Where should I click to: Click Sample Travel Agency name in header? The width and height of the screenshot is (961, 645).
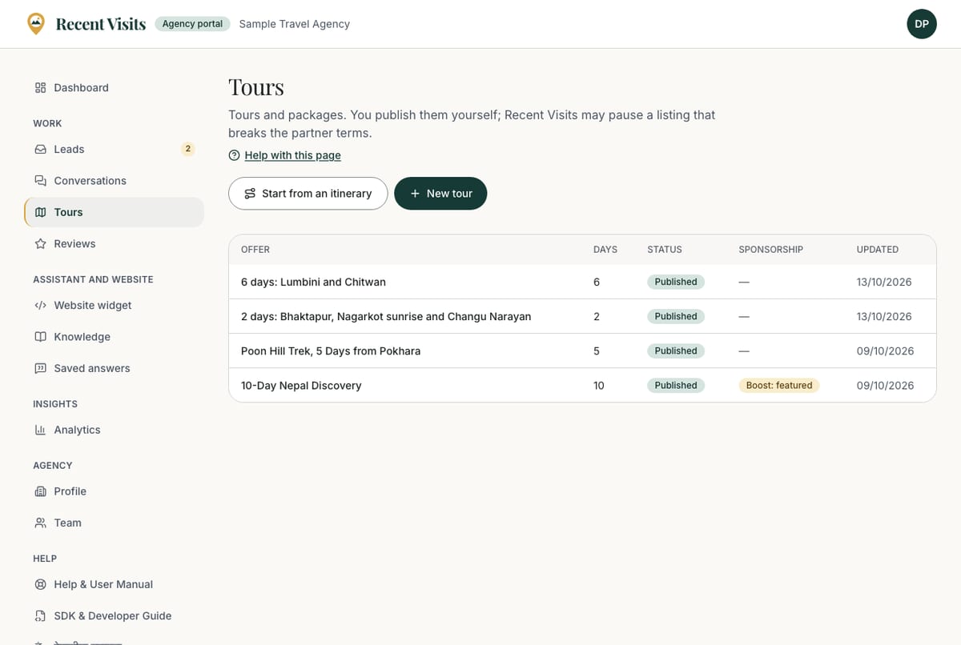295,24
